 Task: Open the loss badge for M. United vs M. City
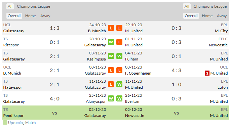[119, 28]
